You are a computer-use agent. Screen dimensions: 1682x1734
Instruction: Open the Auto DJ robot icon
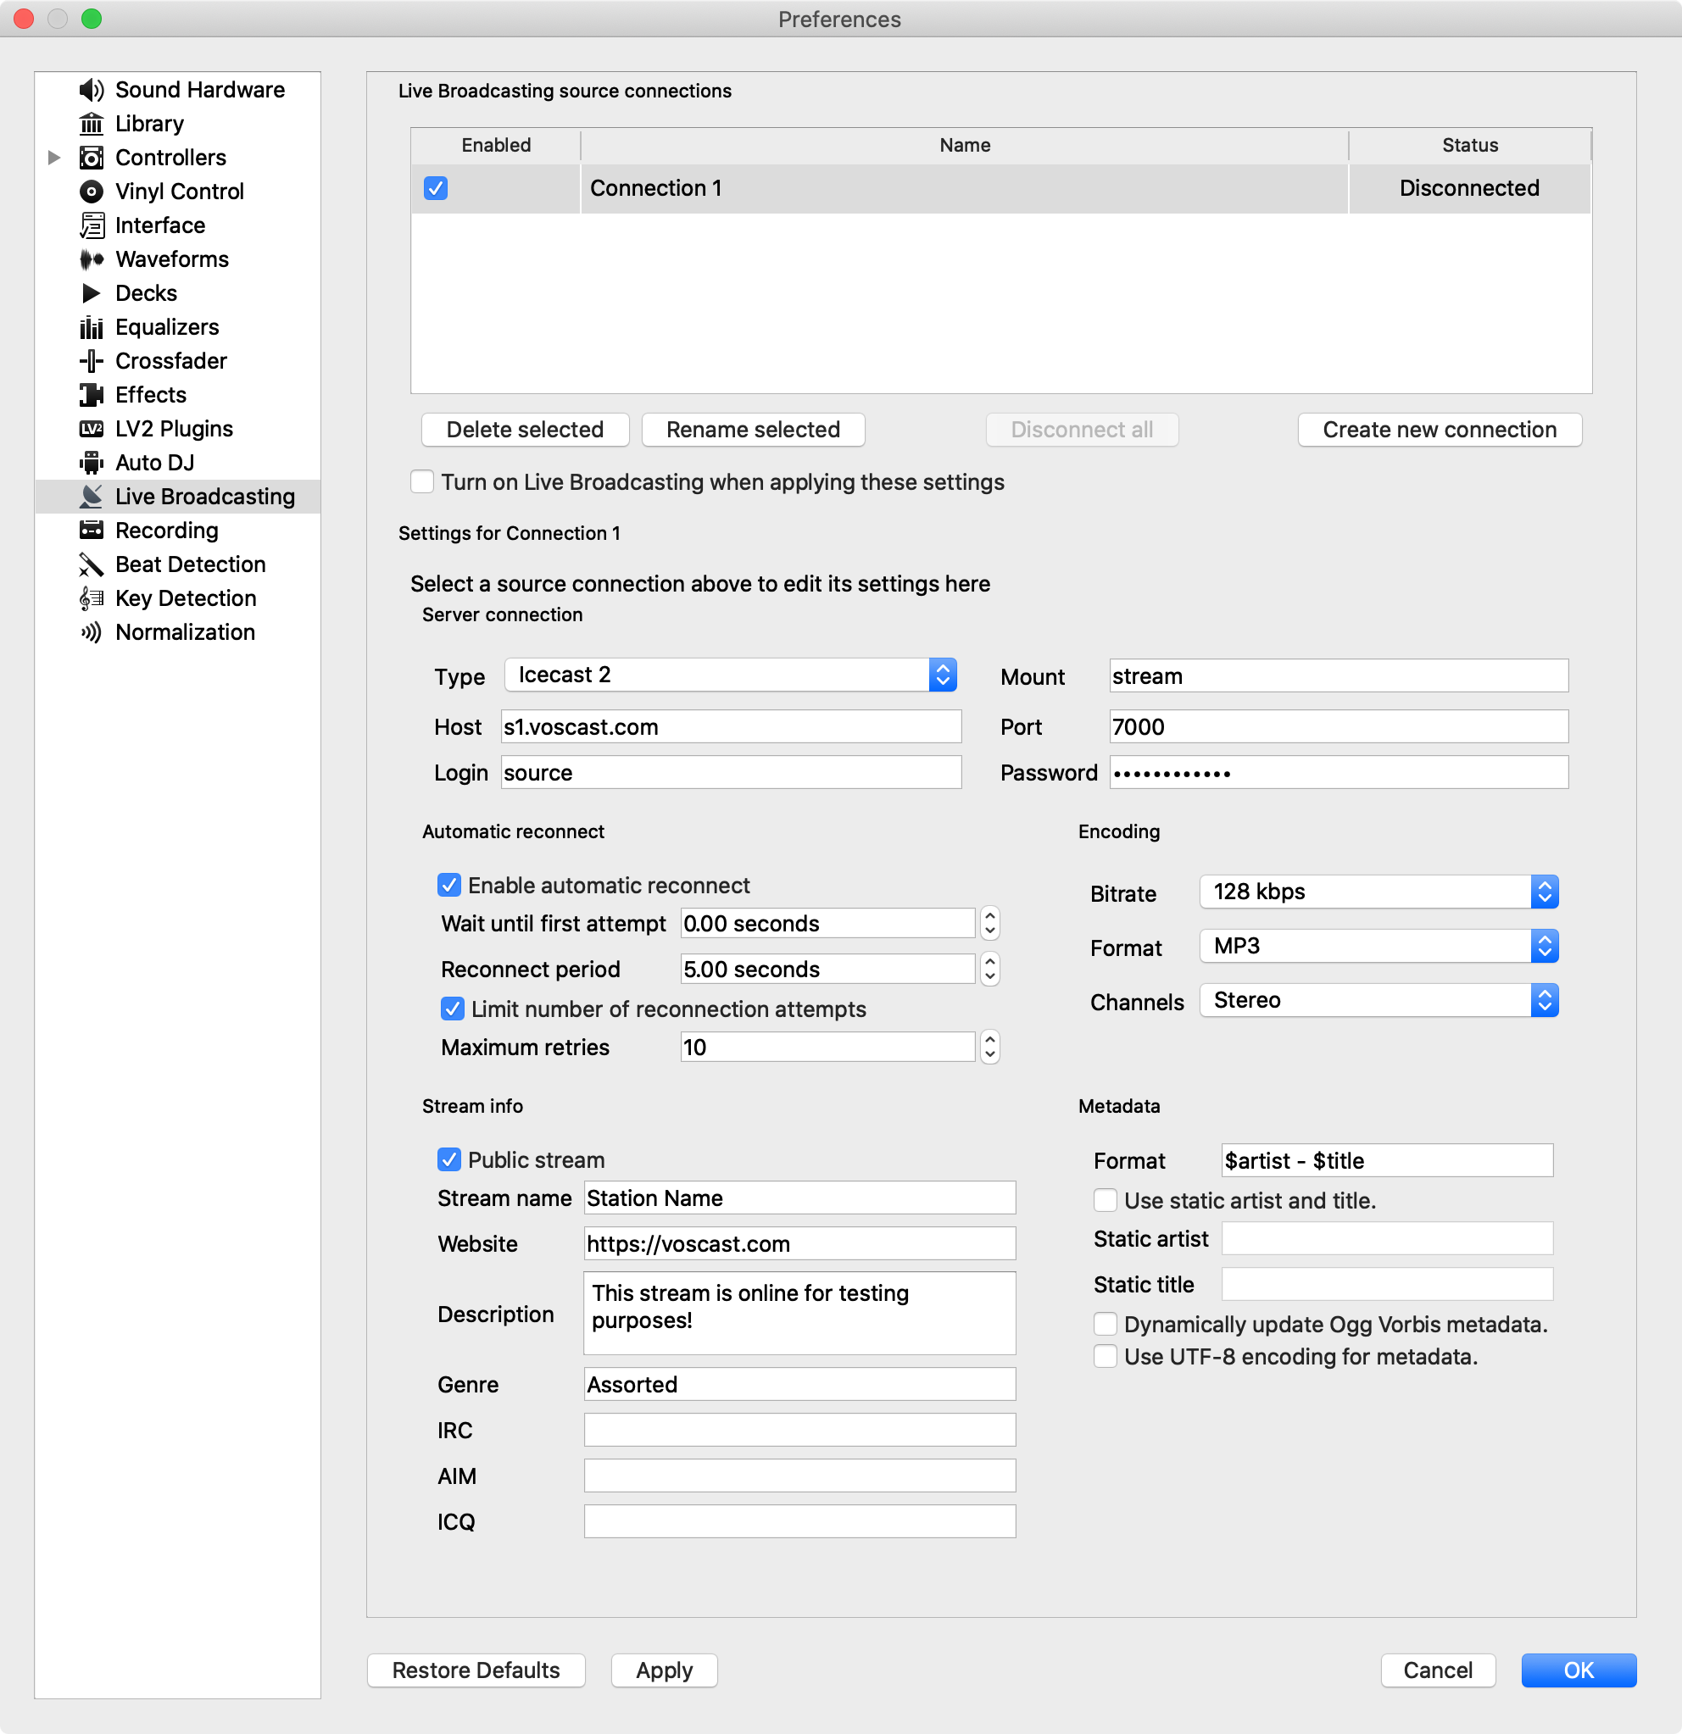[x=91, y=463]
